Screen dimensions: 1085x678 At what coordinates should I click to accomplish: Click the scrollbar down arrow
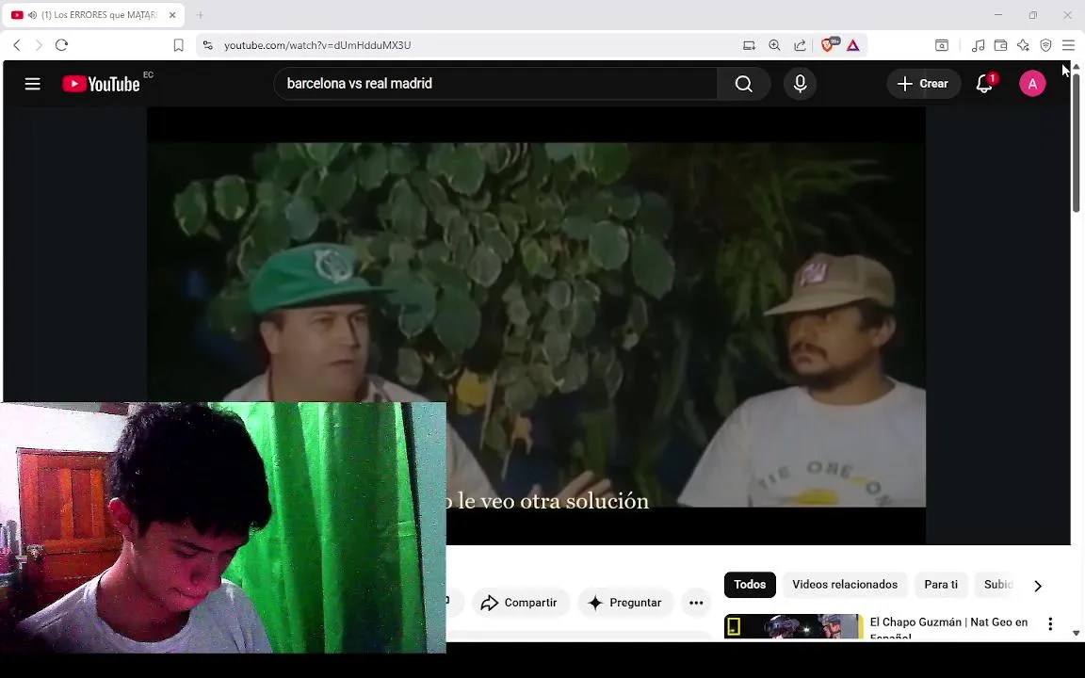point(1076,633)
